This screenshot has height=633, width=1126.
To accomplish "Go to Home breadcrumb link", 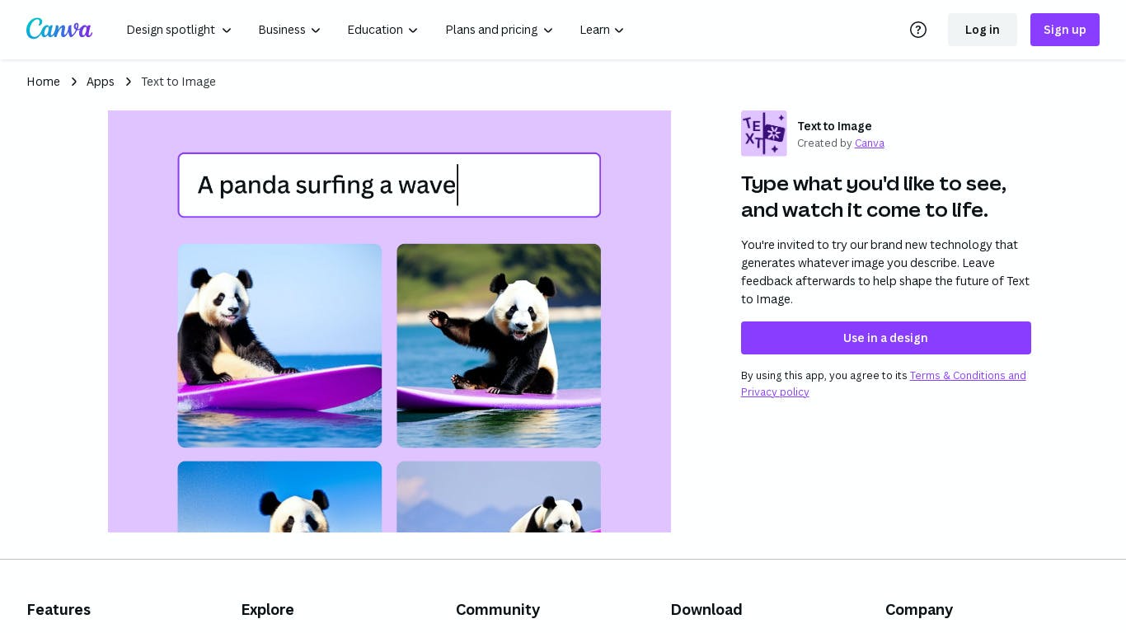I will (x=43, y=82).
